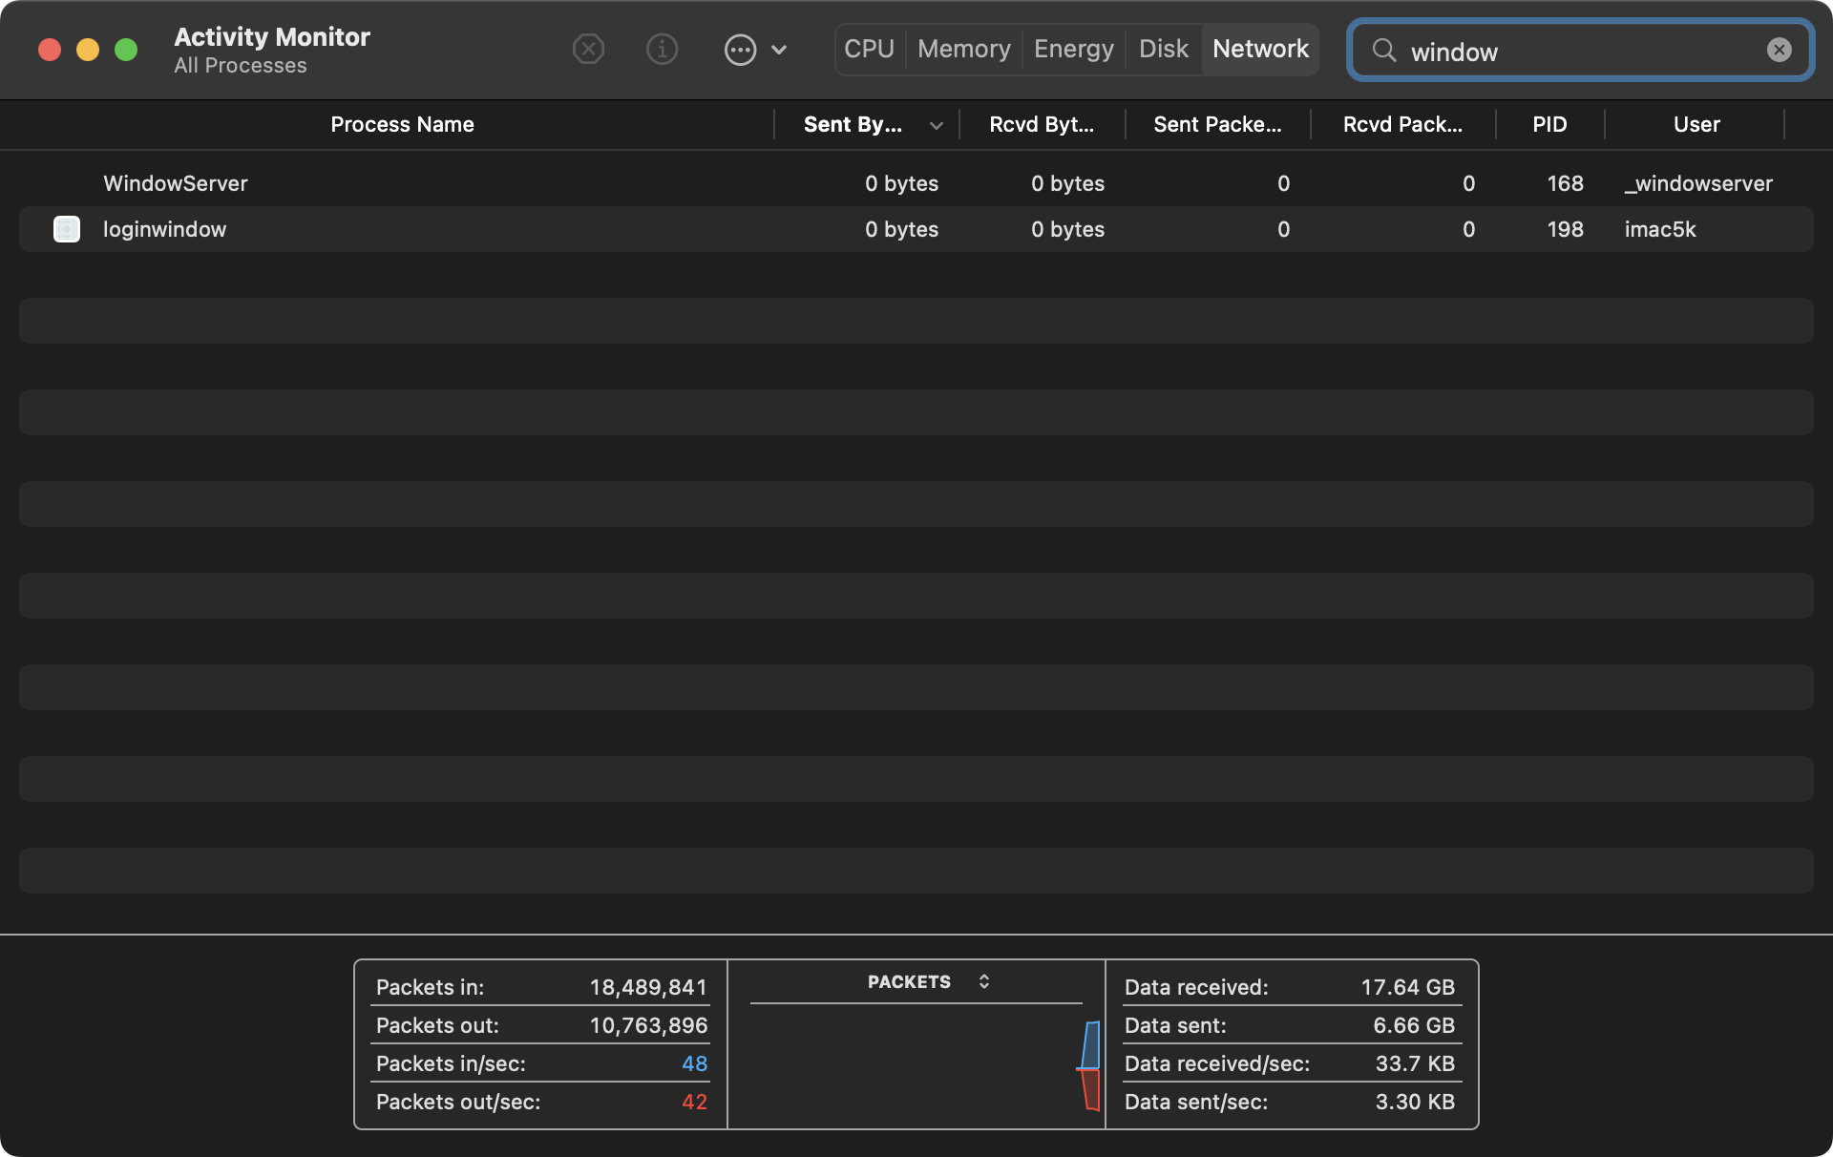Click the loginwindow app icon
1833x1157 pixels.
[x=67, y=229]
